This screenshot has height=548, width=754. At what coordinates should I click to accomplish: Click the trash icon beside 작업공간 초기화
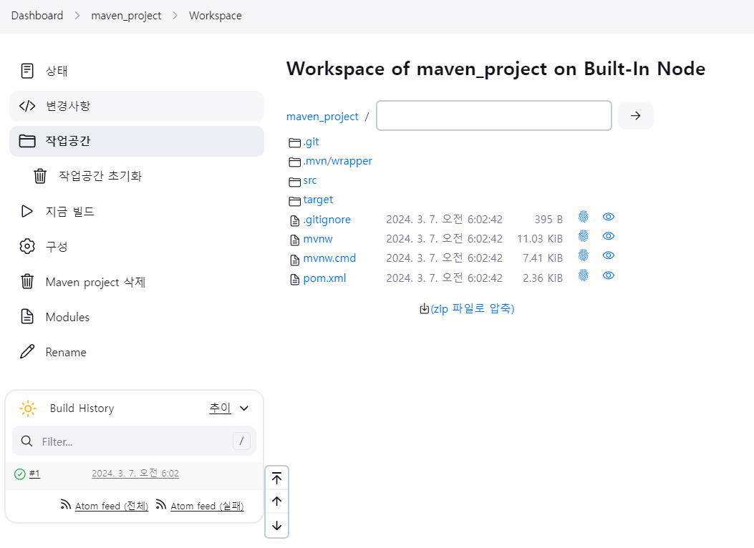click(40, 176)
